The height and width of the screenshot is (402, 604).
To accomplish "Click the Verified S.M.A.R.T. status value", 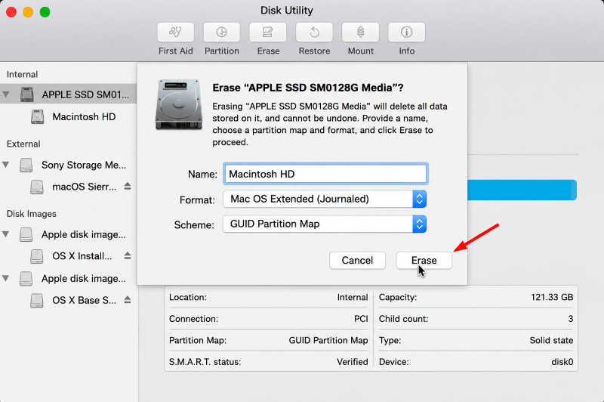I will pyautogui.click(x=353, y=362).
